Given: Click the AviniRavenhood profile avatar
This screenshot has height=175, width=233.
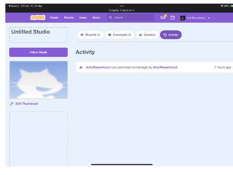Looking at the screenshot, I should 183,18.
